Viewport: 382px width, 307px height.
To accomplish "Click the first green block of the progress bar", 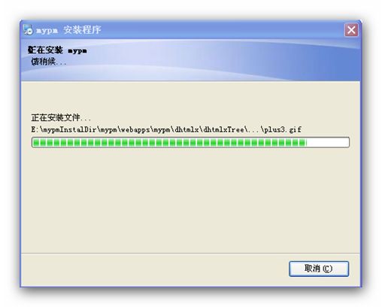I will (36, 142).
